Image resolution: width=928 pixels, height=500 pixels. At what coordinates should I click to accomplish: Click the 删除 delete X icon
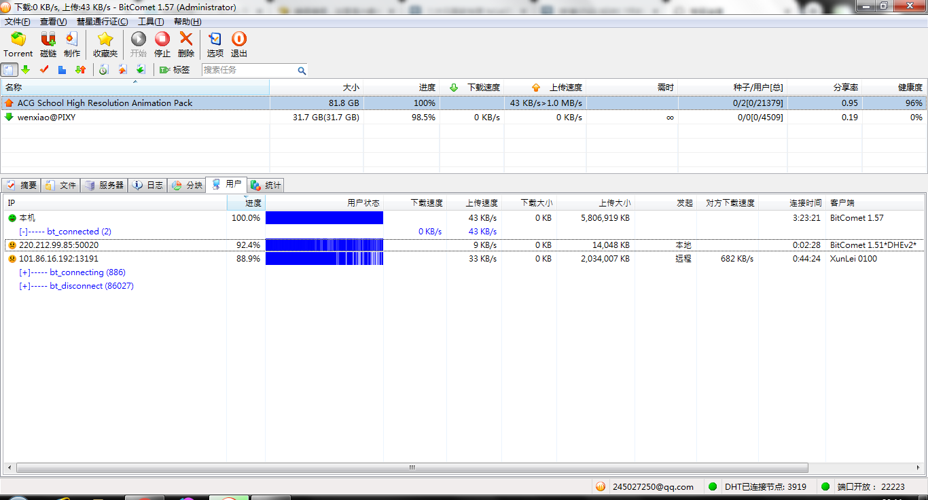pyautogui.click(x=185, y=40)
